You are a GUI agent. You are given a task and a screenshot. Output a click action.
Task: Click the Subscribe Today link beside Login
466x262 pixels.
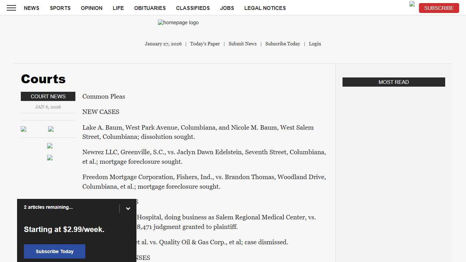point(282,44)
